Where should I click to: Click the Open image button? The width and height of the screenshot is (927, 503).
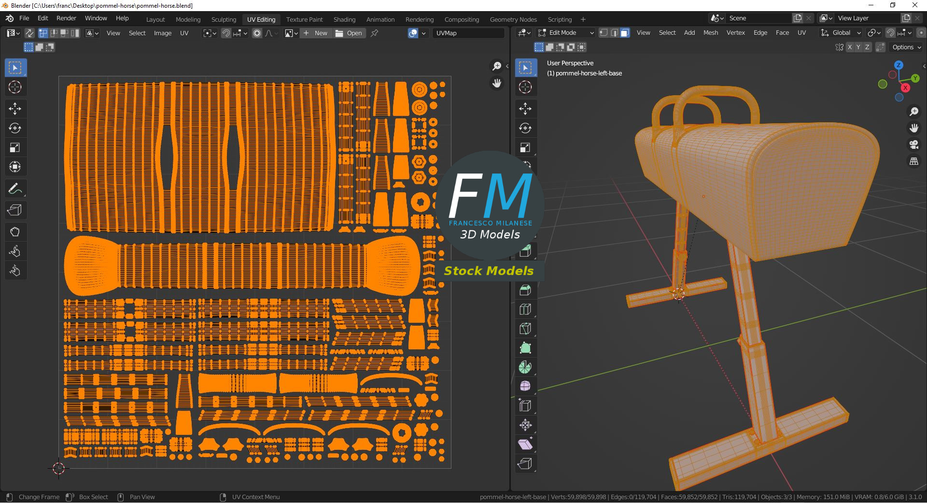(x=349, y=33)
